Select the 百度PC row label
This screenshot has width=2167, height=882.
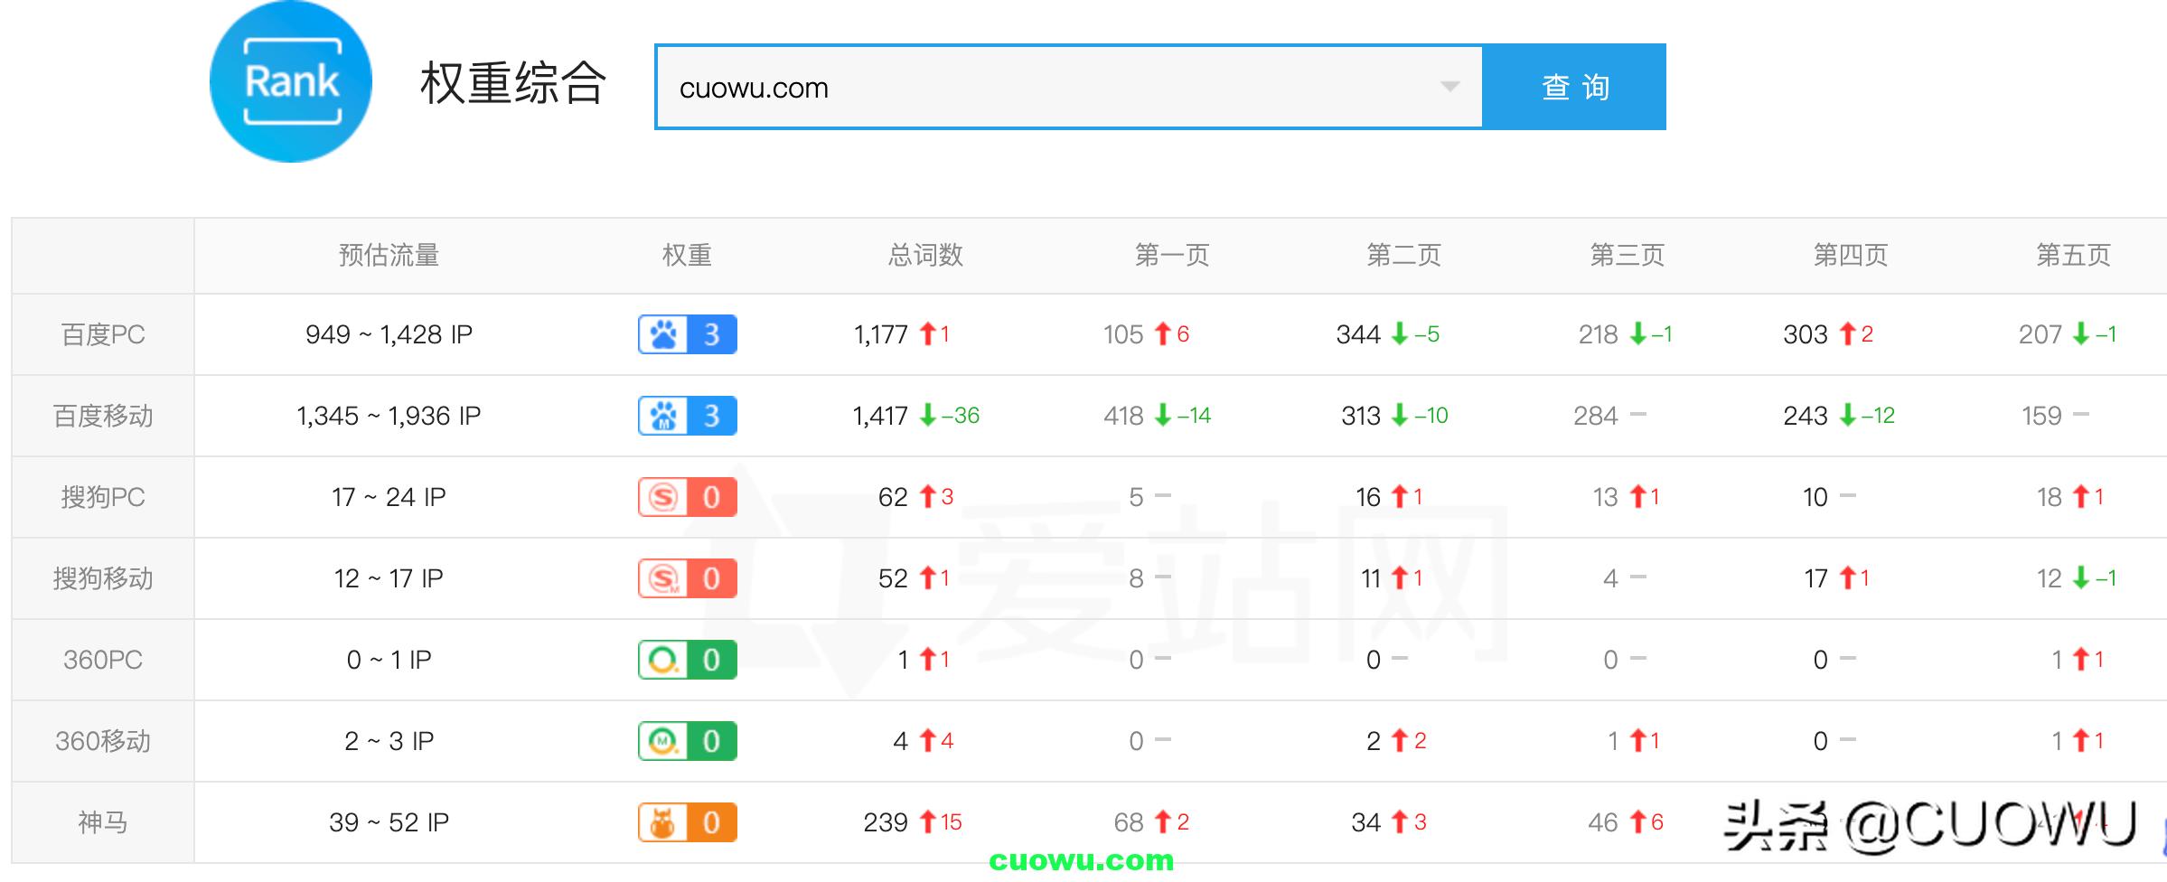point(103,334)
